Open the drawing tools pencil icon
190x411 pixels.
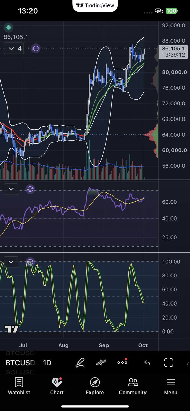click(80, 362)
